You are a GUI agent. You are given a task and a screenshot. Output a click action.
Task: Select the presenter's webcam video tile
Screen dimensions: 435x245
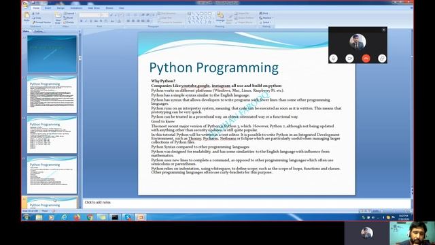pos(413,233)
